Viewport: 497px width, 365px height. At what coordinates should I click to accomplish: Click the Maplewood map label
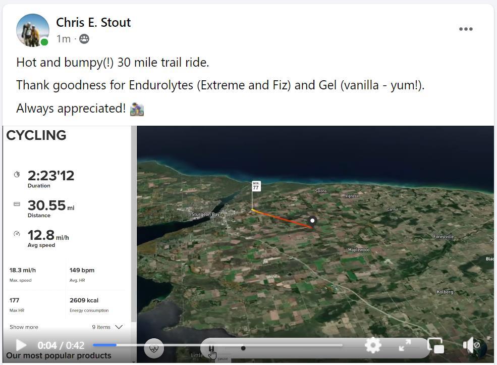point(359,249)
